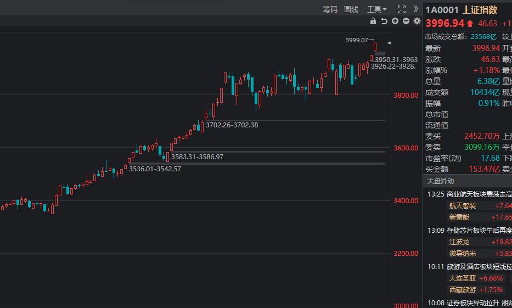Open 13:25 商业航天板块 news item
Viewport: 512px width, 308px height.
click(470, 194)
